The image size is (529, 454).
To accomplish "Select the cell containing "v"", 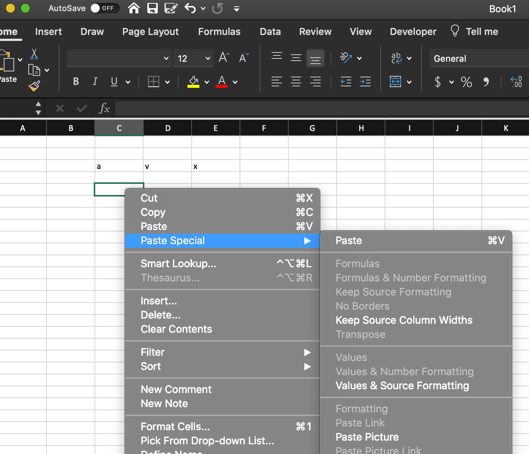I will click(x=167, y=166).
